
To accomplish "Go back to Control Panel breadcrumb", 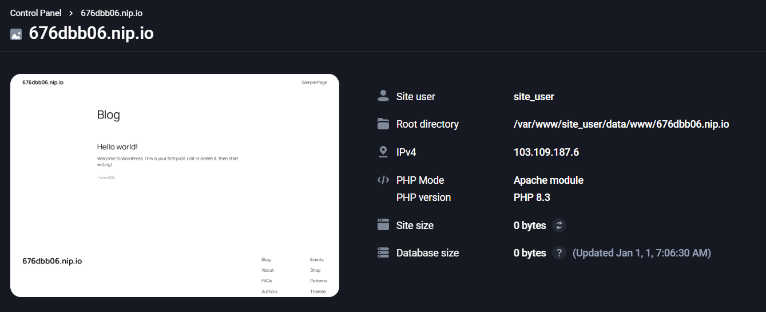I will tap(35, 13).
